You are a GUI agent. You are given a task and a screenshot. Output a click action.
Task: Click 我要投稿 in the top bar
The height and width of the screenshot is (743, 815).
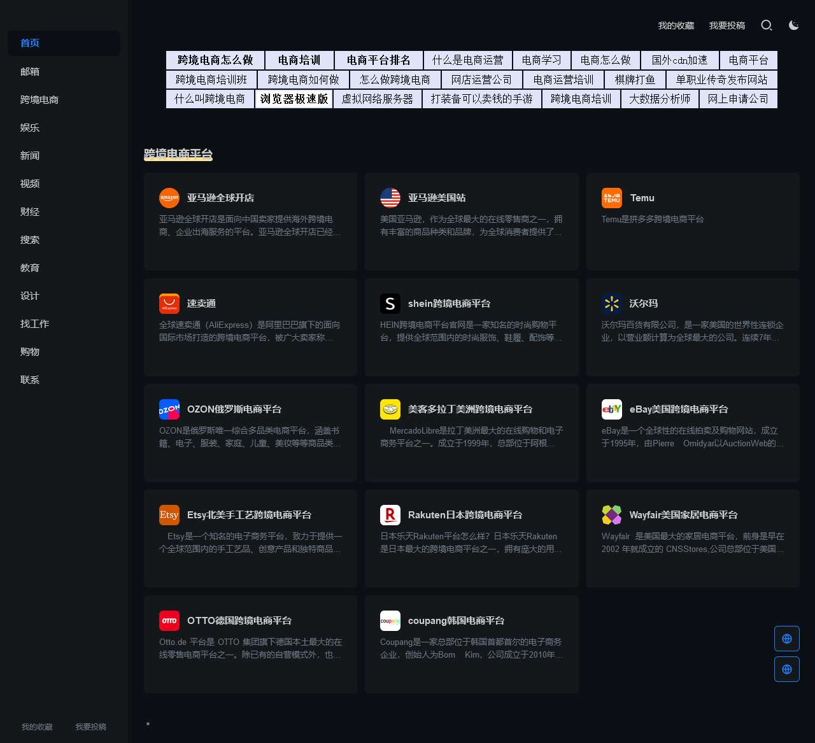[x=727, y=25]
